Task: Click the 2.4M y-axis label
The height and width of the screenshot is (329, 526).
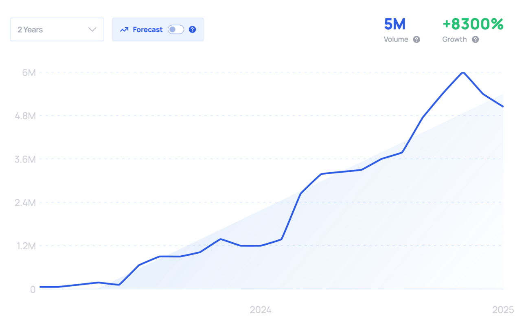Action: click(25, 202)
